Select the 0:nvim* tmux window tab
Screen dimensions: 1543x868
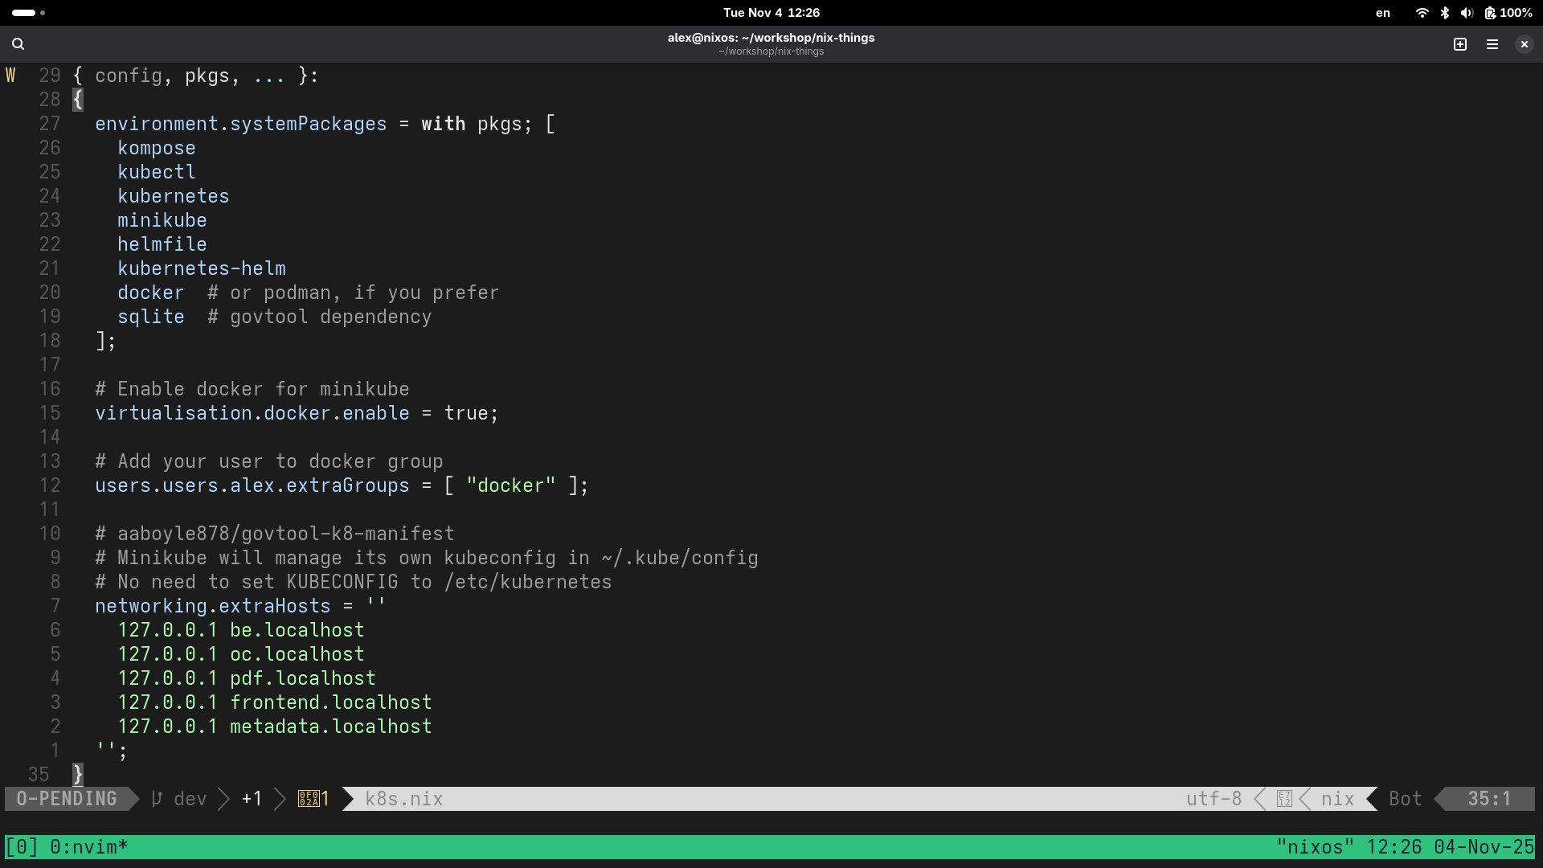[88, 847]
